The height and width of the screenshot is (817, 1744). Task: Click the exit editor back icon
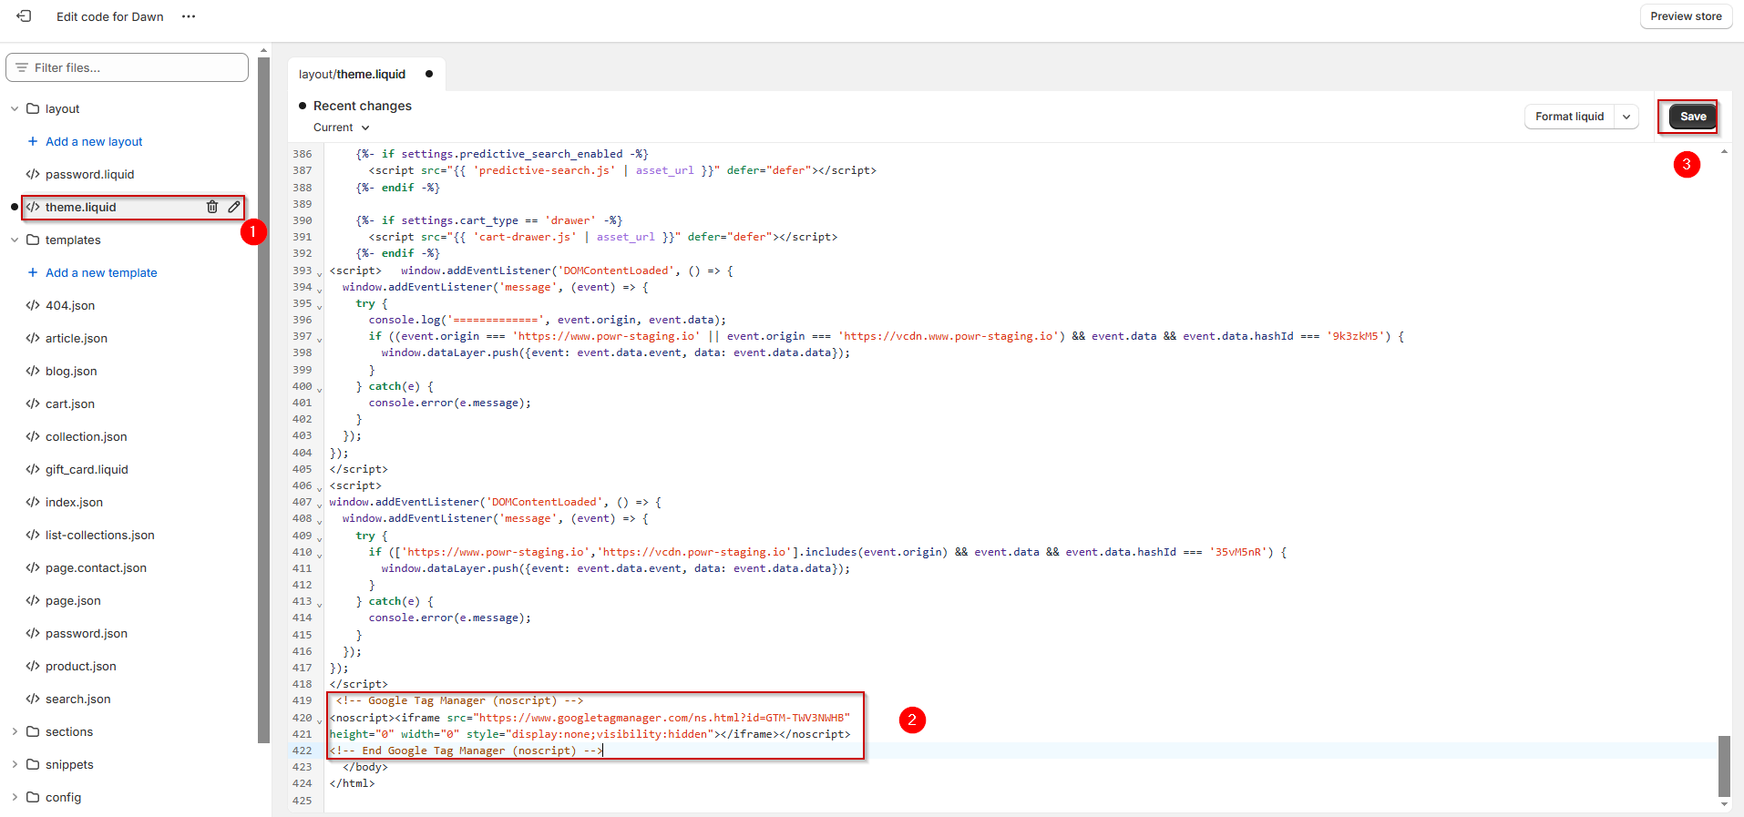[x=24, y=16]
